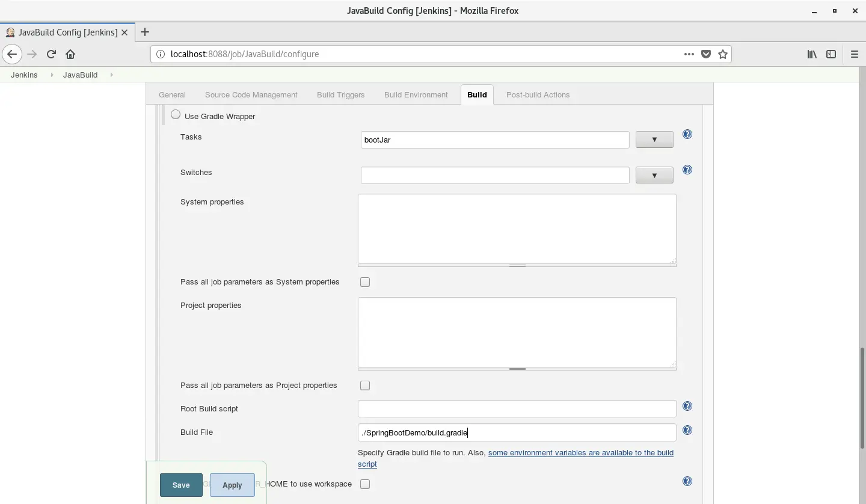Select the Build tab

pyautogui.click(x=477, y=95)
